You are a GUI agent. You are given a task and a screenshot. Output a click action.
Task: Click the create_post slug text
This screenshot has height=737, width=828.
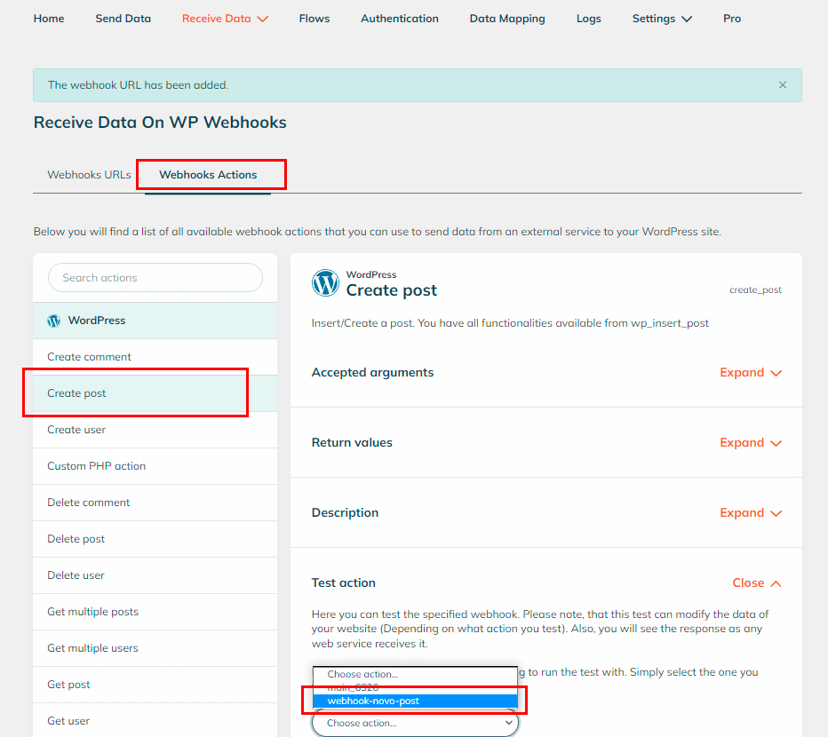click(x=755, y=289)
